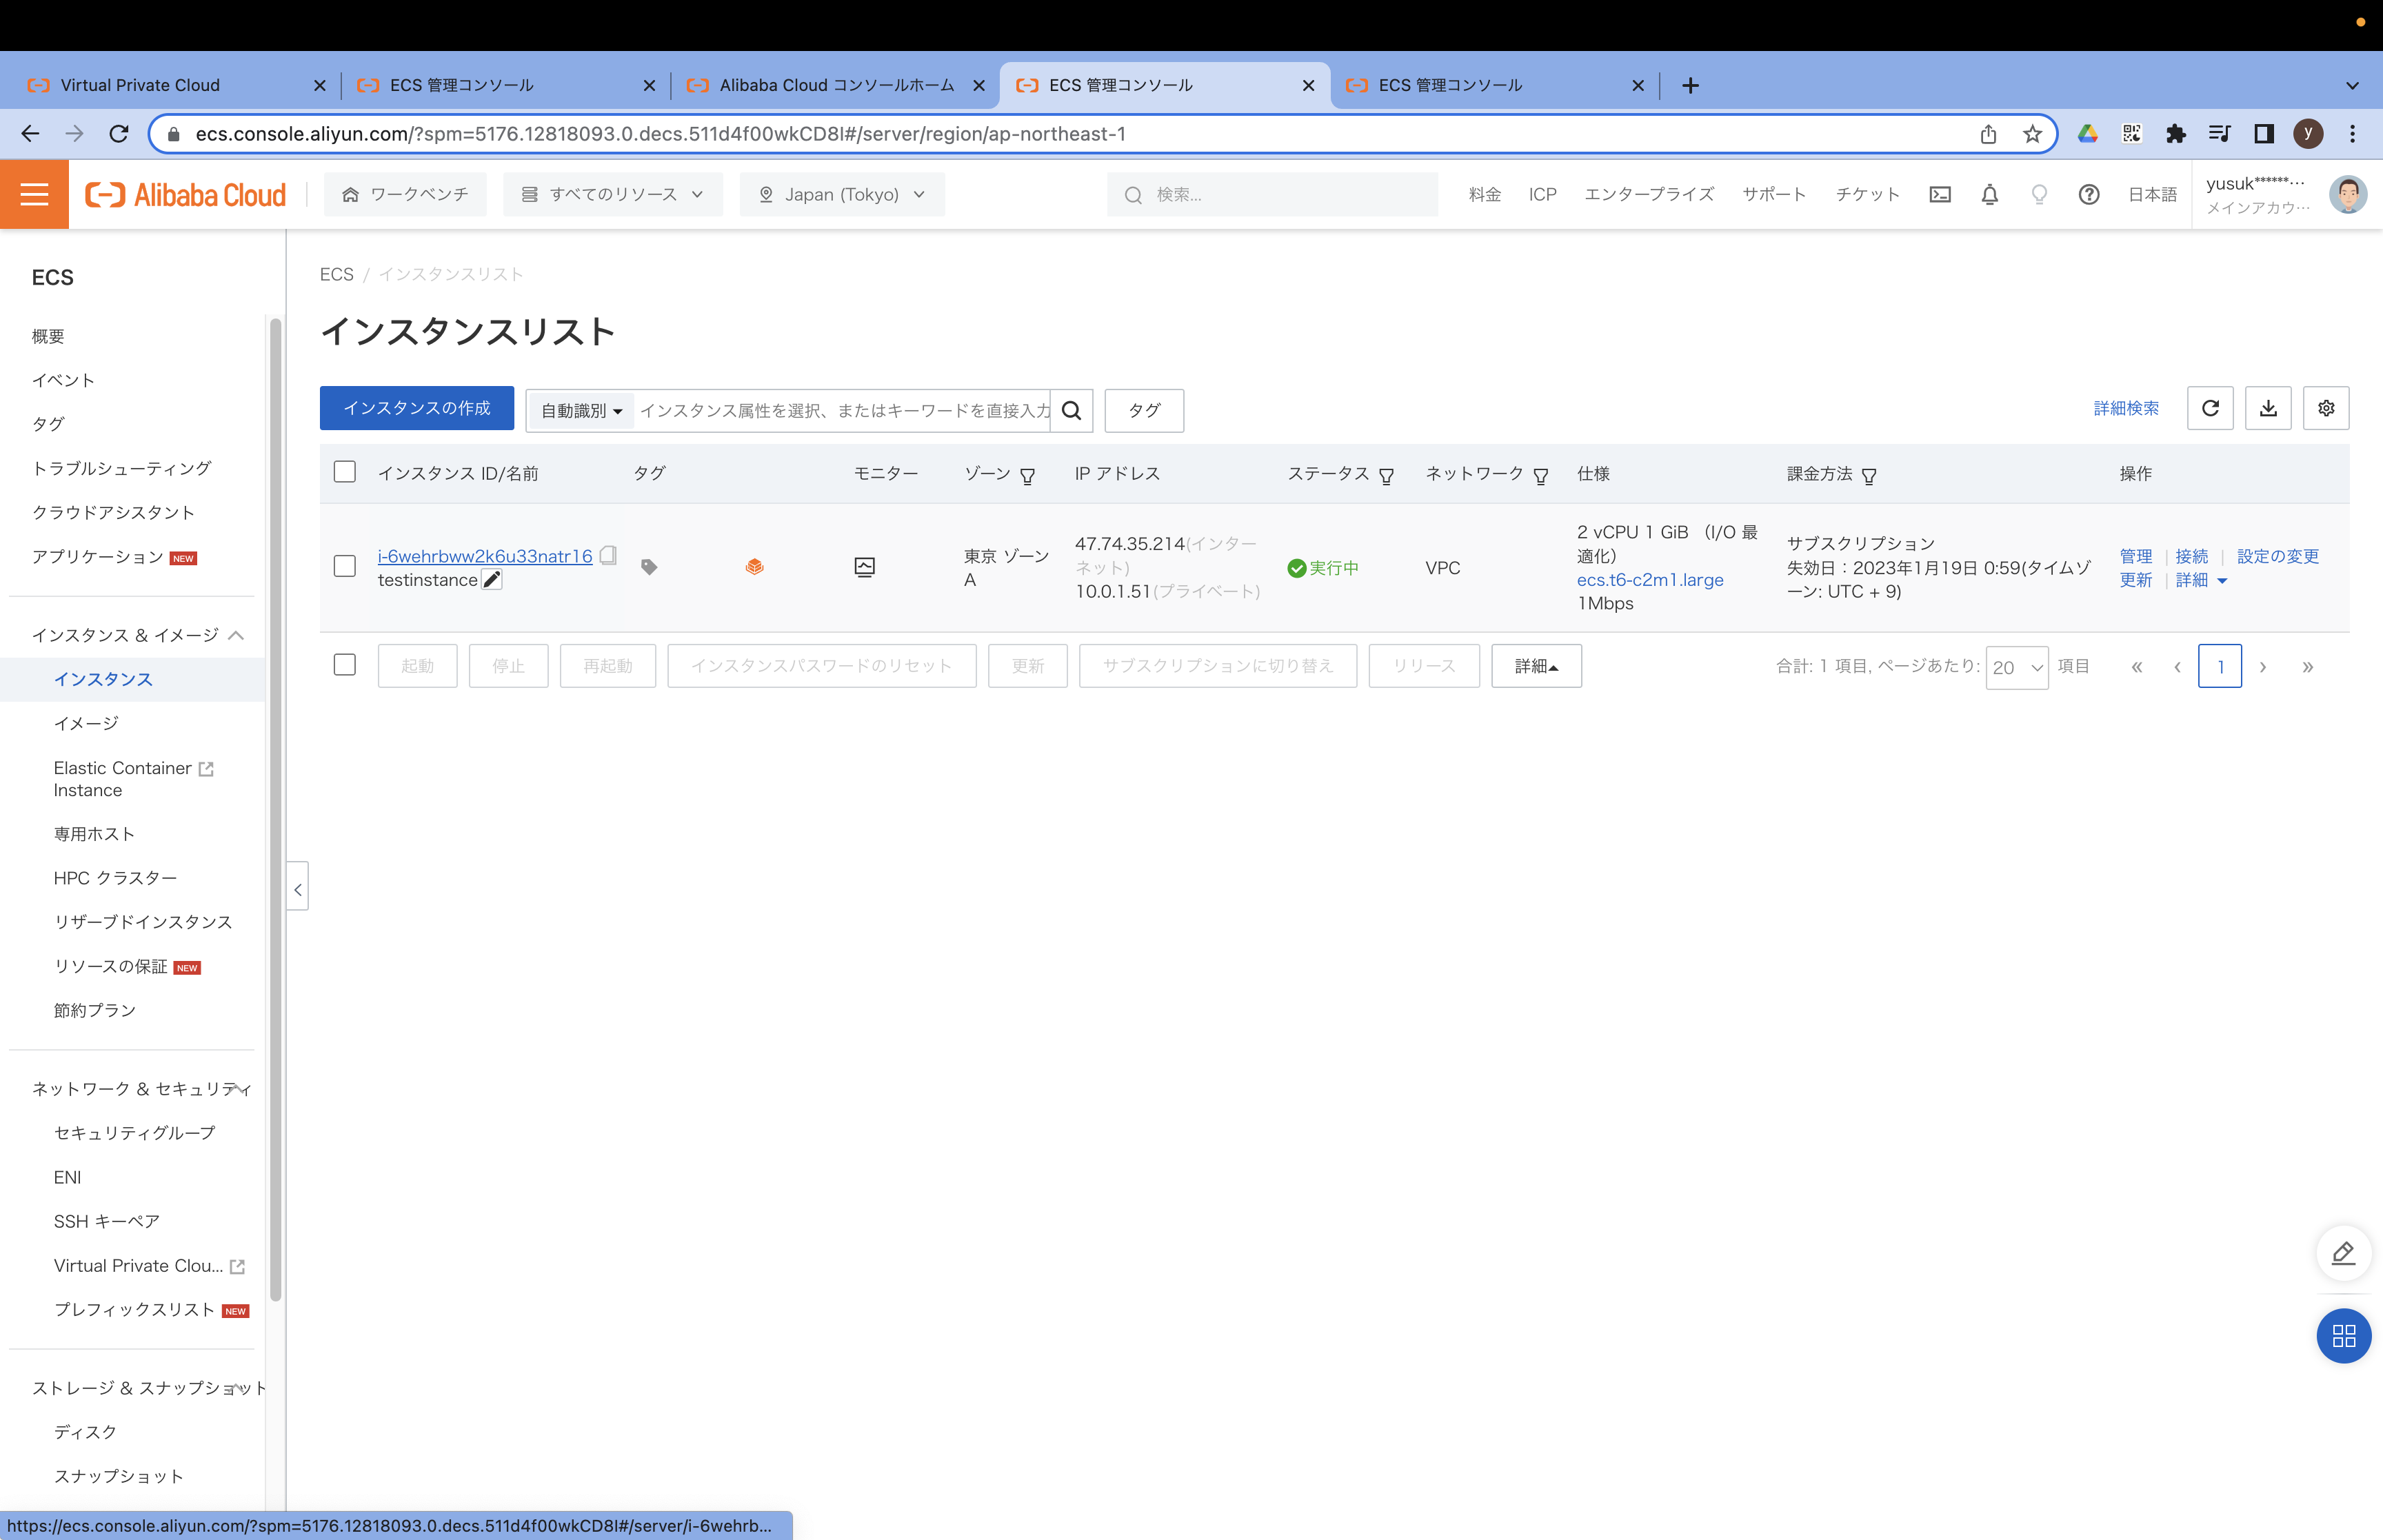Click the export download icon

pyautogui.click(x=2267, y=408)
